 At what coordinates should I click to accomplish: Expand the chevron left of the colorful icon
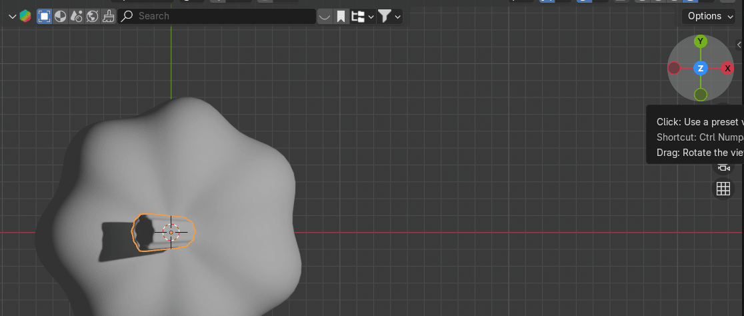coord(12,16)
